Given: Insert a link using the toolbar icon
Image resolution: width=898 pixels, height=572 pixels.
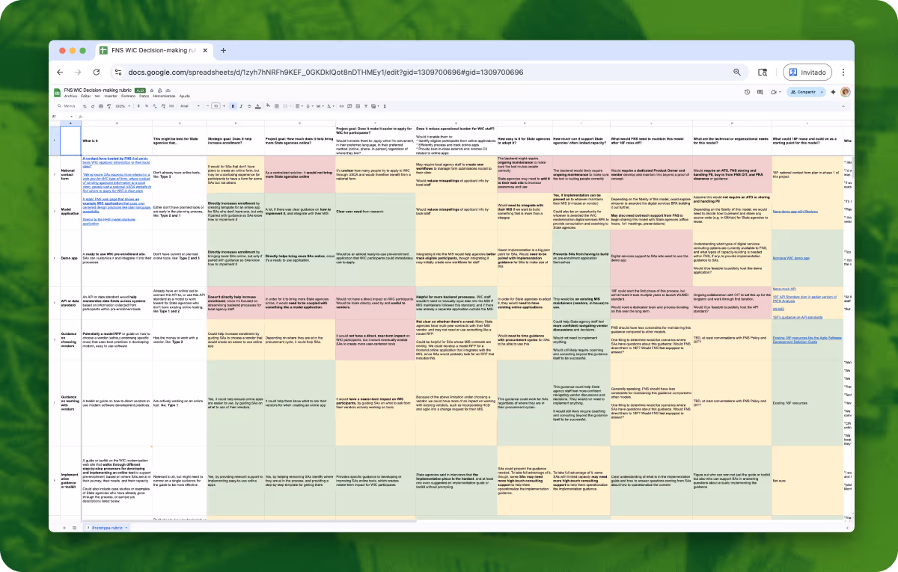Looking at the screenshot, I should tap(341, 105).
